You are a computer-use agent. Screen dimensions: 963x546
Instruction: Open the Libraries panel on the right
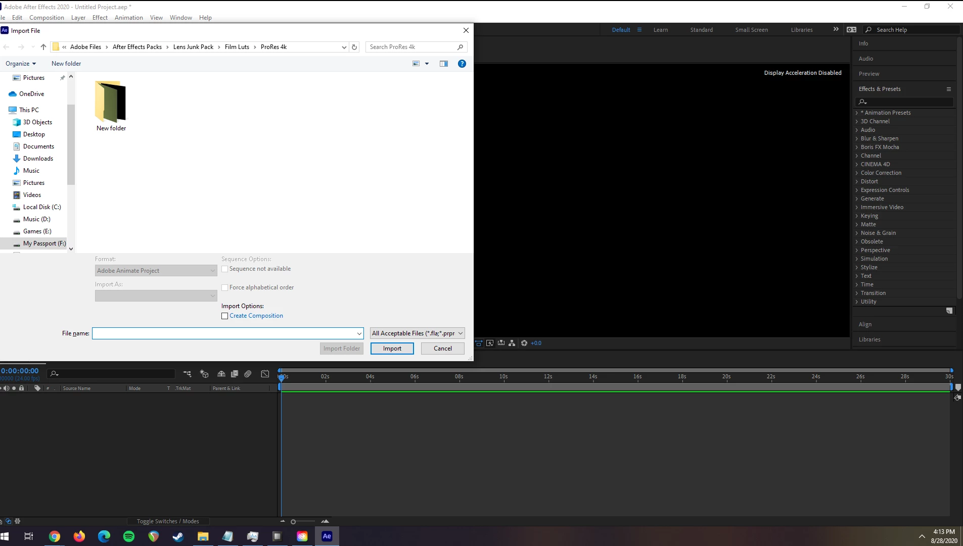point(869,339)
